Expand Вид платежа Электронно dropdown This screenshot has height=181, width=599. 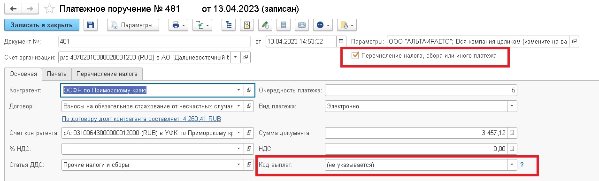512,106
